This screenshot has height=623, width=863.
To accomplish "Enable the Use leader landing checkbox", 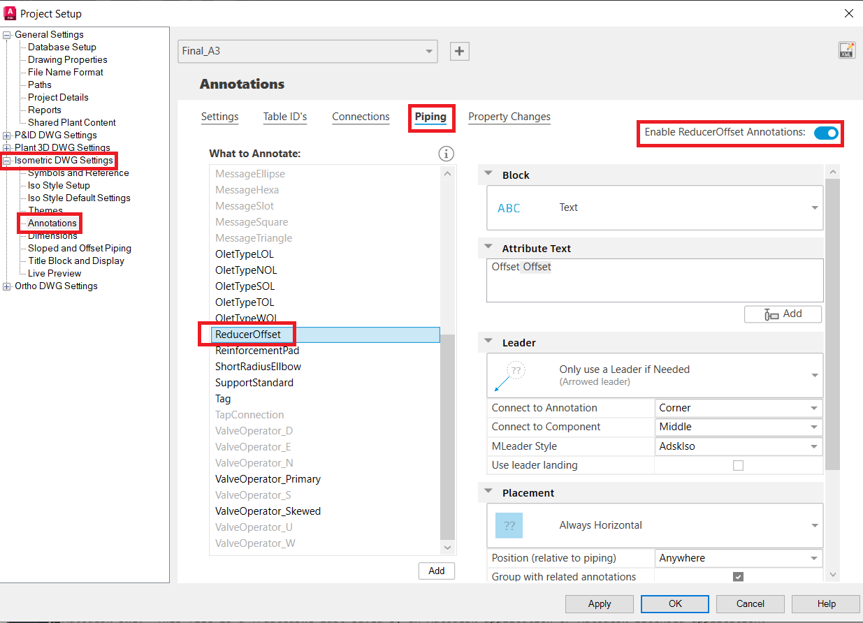I will (739, 465).
